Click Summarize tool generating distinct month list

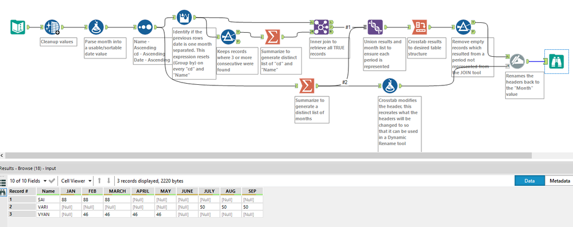coord(307,86)
